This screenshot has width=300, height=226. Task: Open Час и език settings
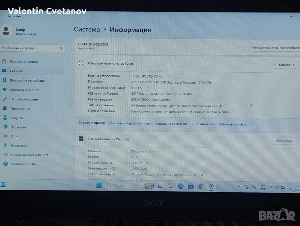pyautogui.click(x=18, y=127)
